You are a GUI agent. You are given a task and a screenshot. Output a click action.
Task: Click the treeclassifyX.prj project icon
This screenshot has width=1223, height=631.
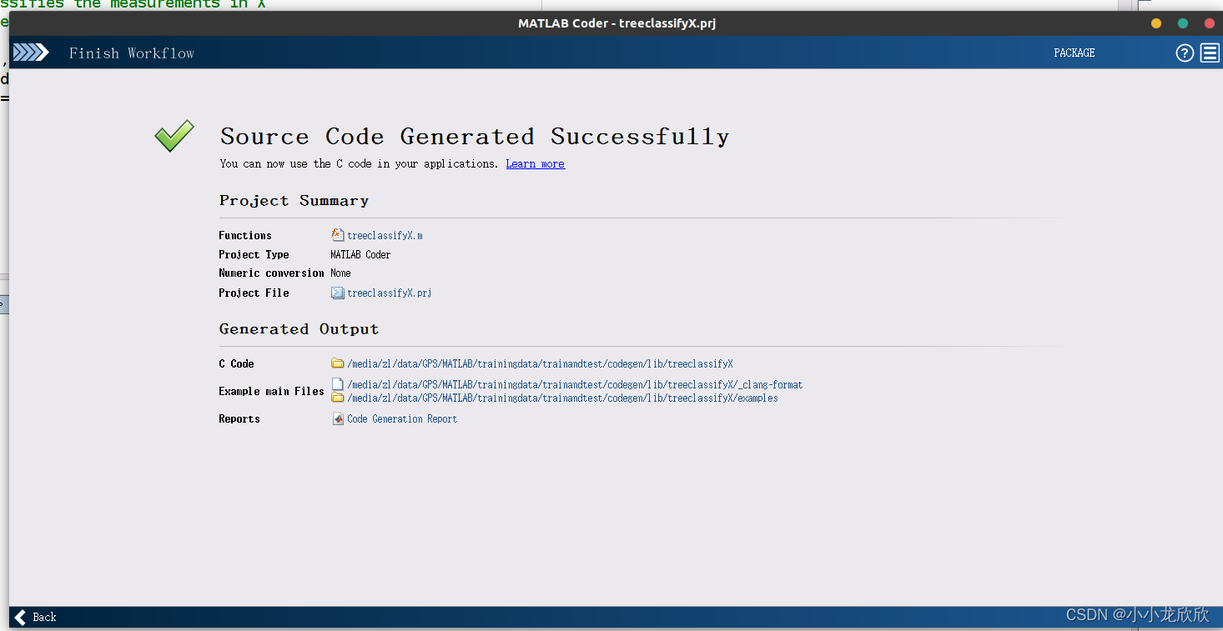pyautogui.click(x=338, y=293)
